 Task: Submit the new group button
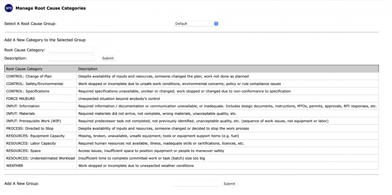point(229,184)
